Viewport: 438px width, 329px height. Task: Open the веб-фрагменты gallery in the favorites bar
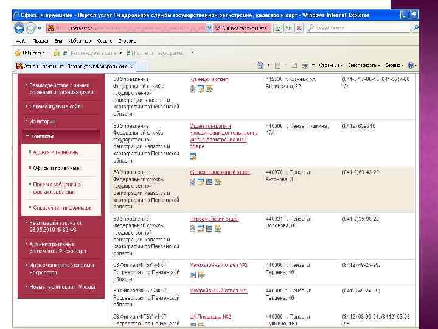[155, 53]
